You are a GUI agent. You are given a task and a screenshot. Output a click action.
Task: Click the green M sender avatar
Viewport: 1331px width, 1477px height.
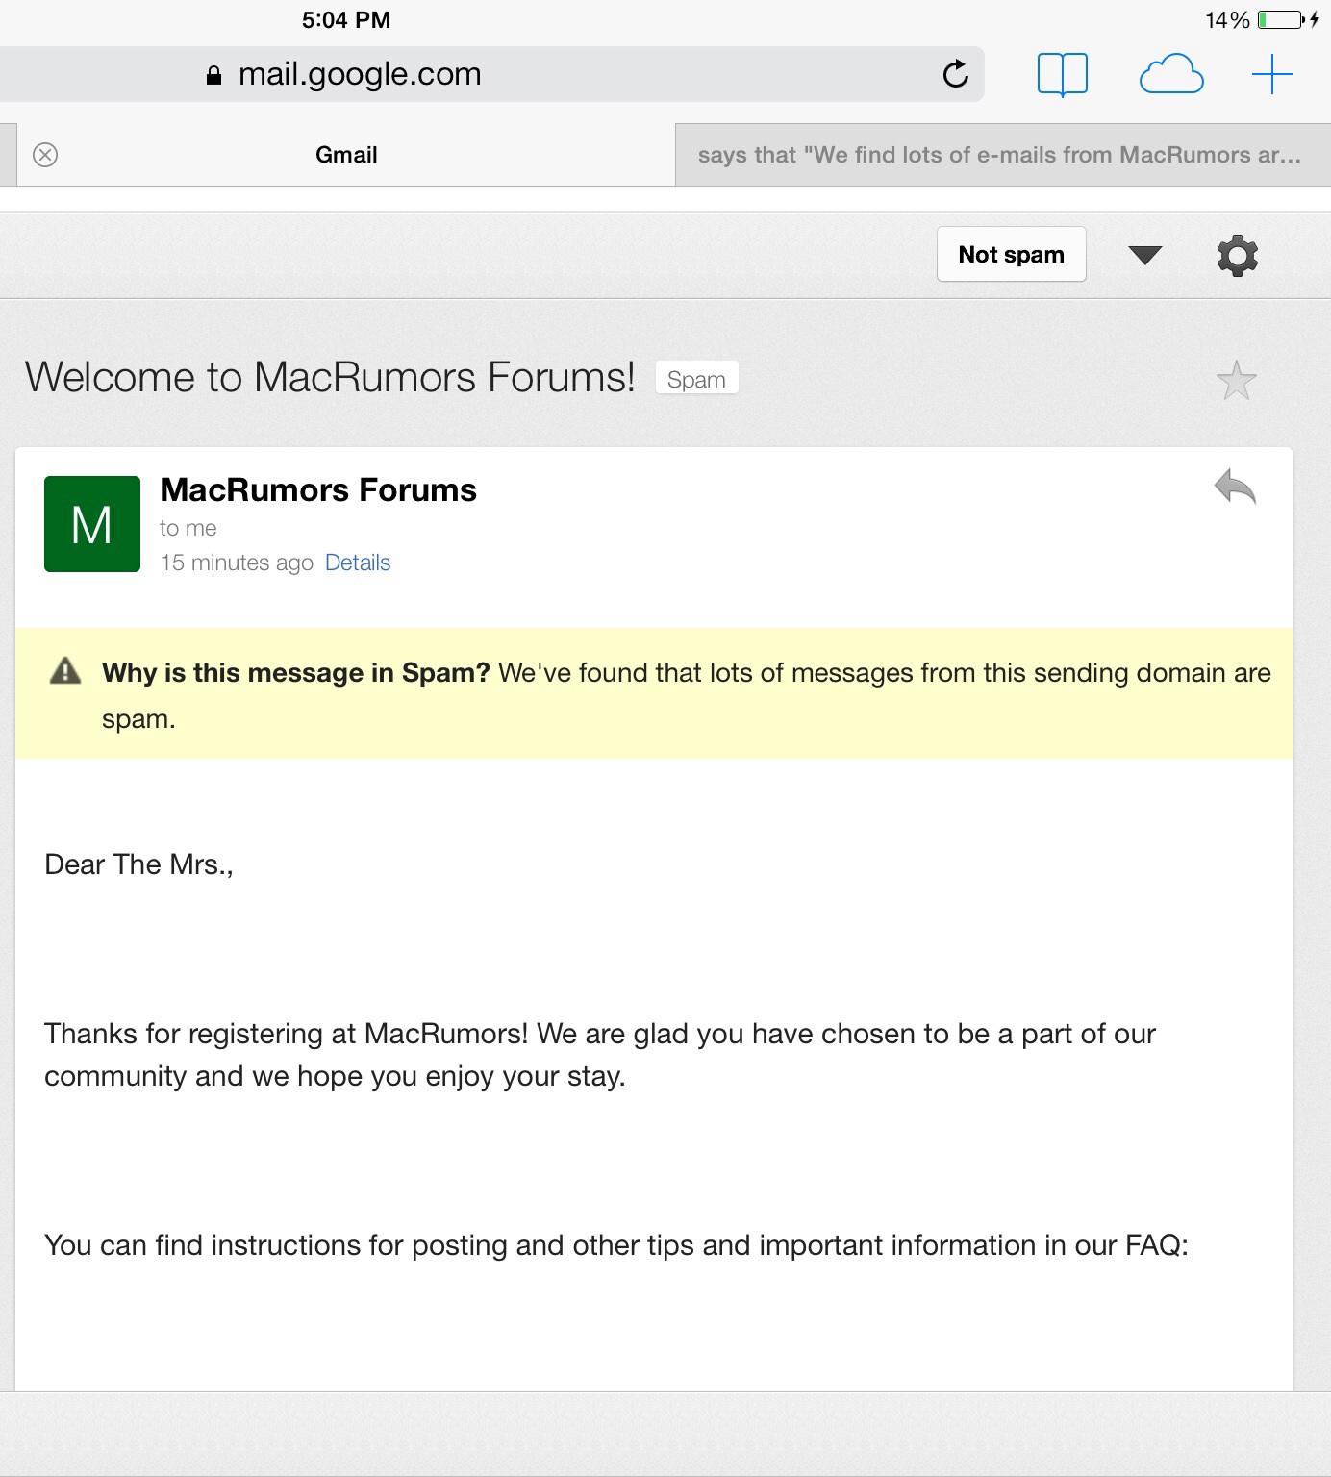(x=92, y=524)
